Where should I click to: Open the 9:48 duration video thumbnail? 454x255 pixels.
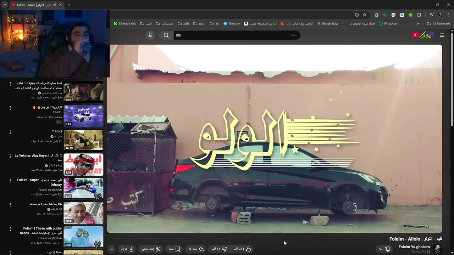point(83,92)
